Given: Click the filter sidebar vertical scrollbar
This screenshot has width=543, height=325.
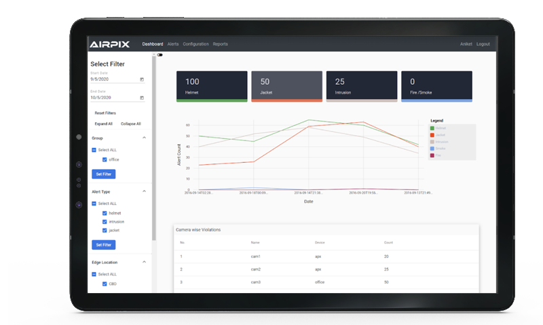Looking at the screenshot, I should click(154, 148).
